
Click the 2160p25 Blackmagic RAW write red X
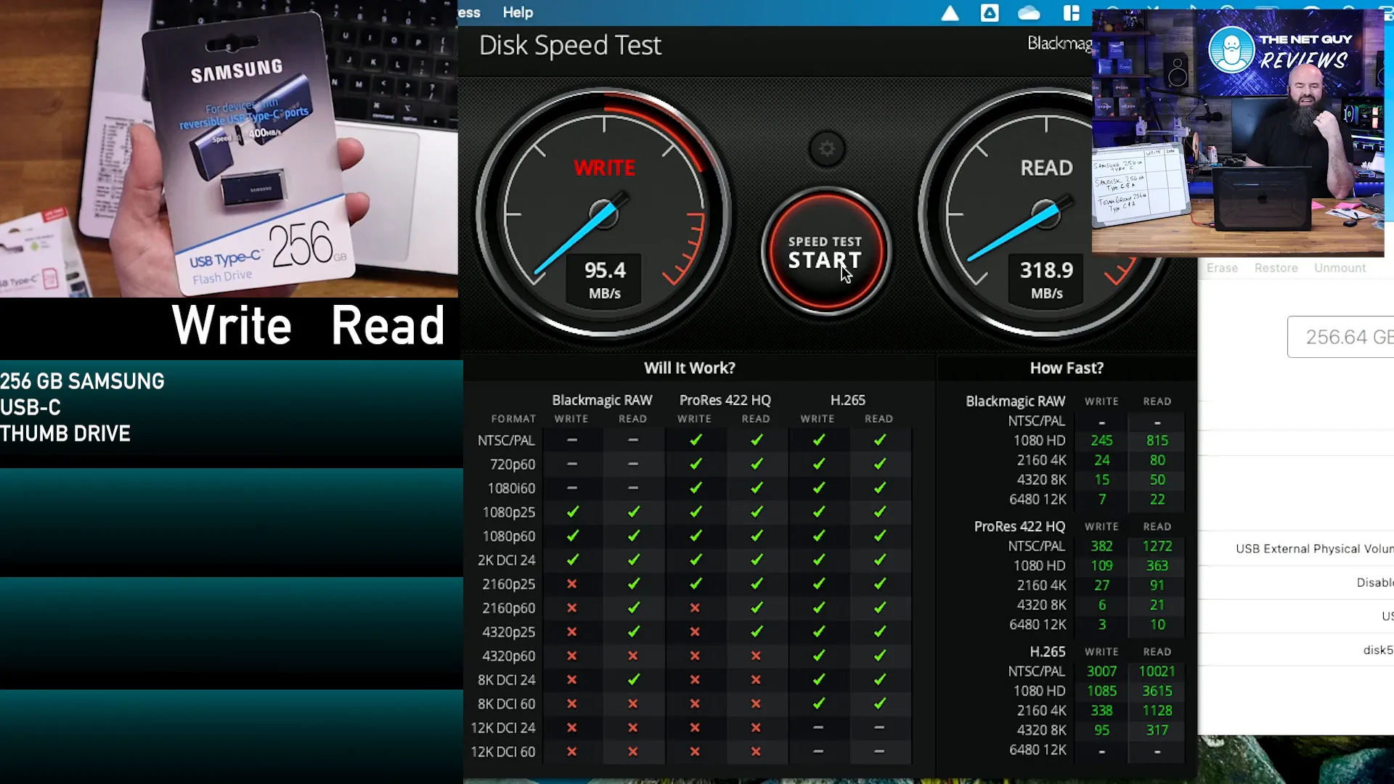(572, 584)
